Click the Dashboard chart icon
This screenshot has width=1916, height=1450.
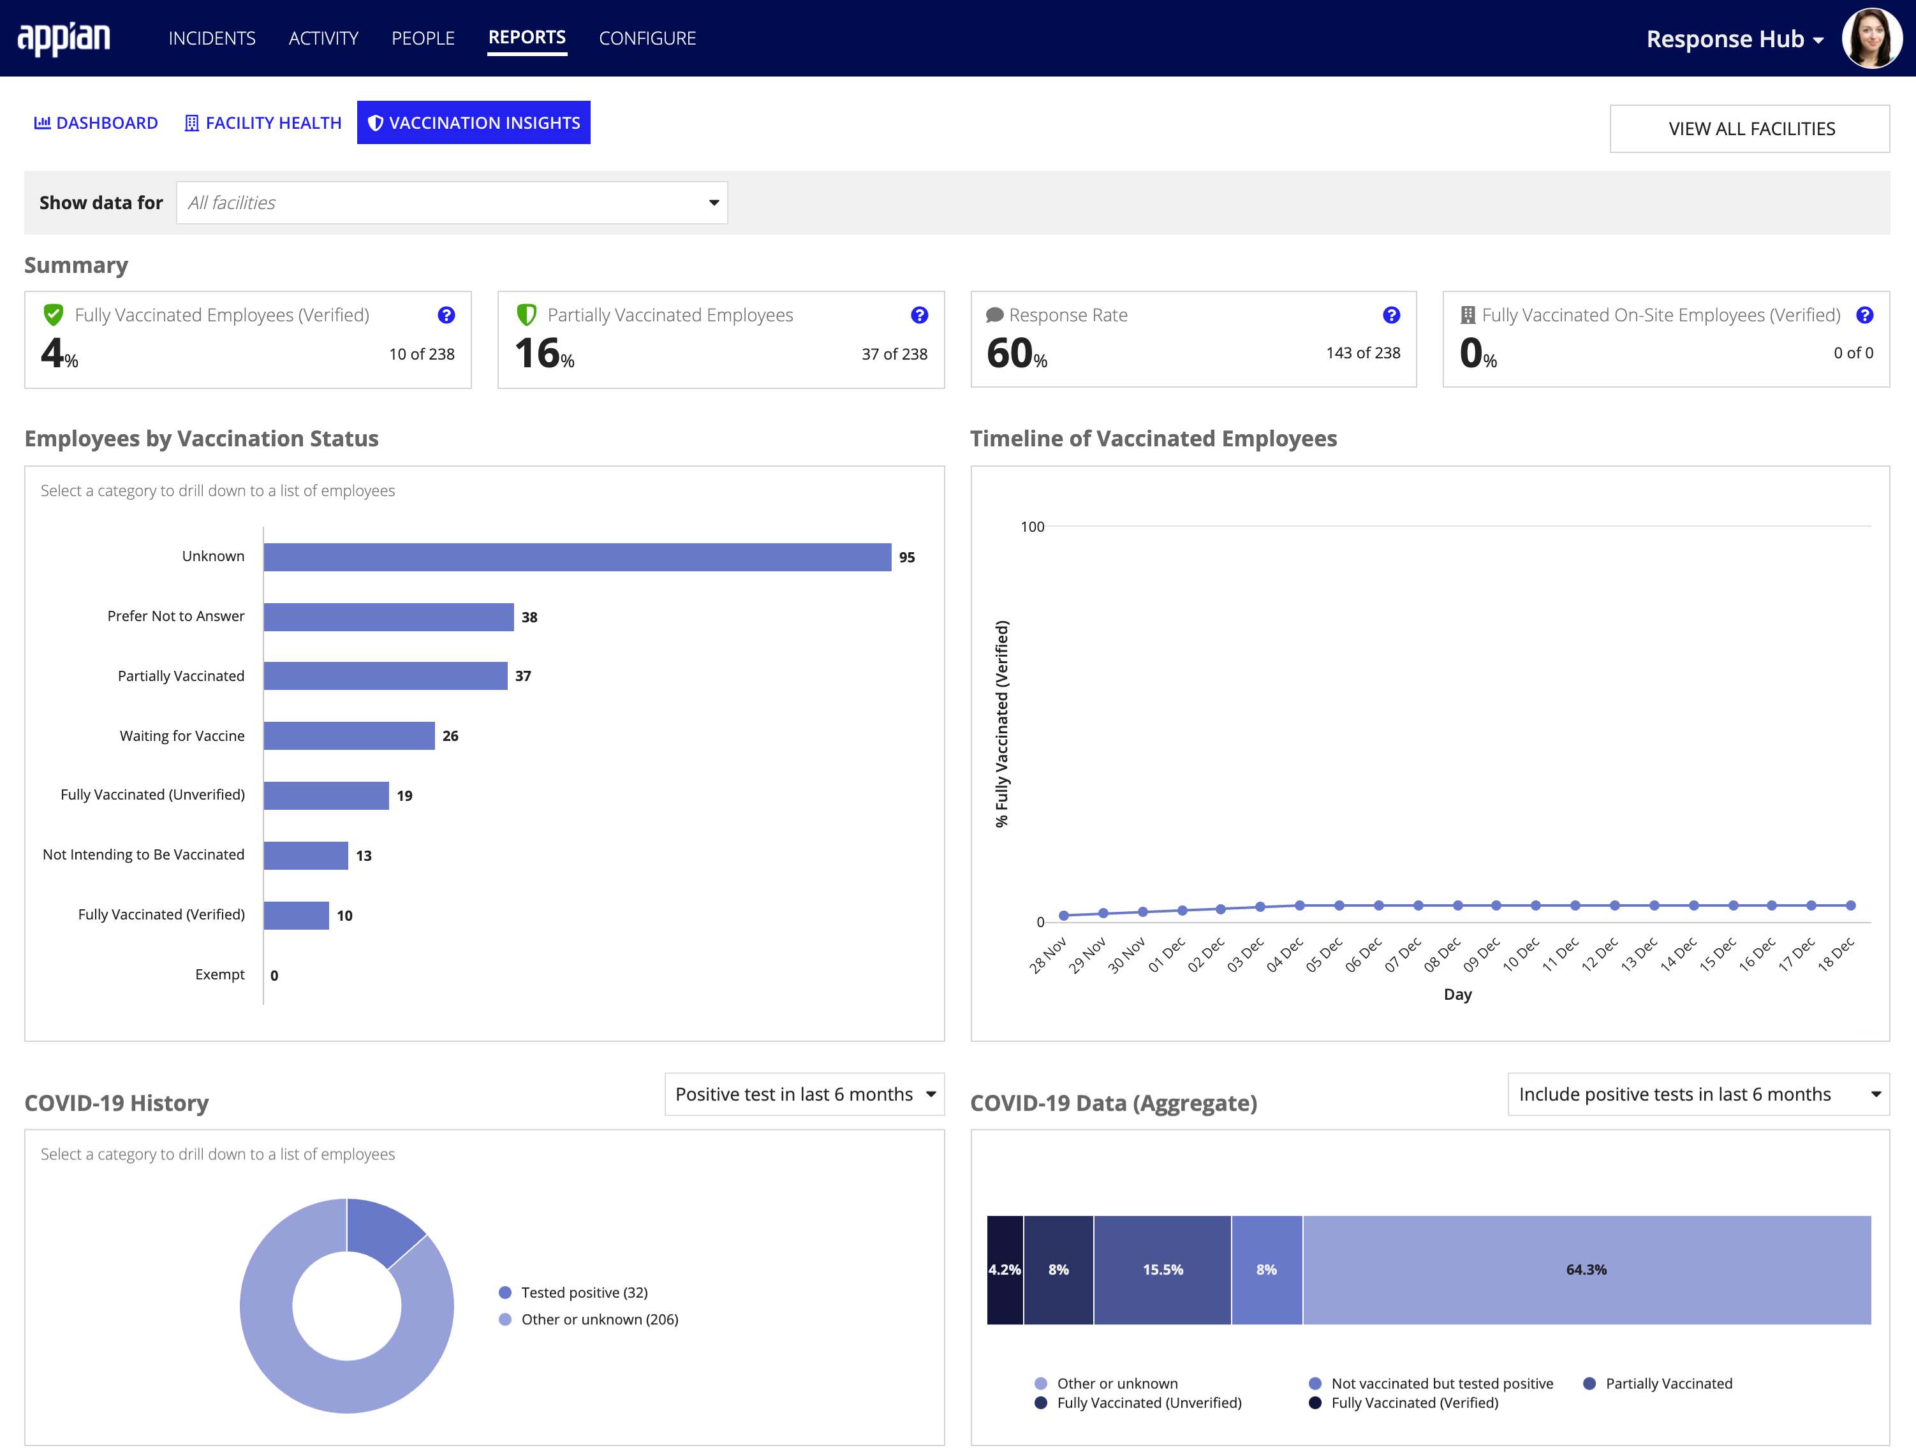coord(41,123)
